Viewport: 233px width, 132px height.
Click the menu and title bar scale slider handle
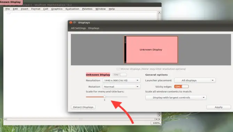click(105, 97)
